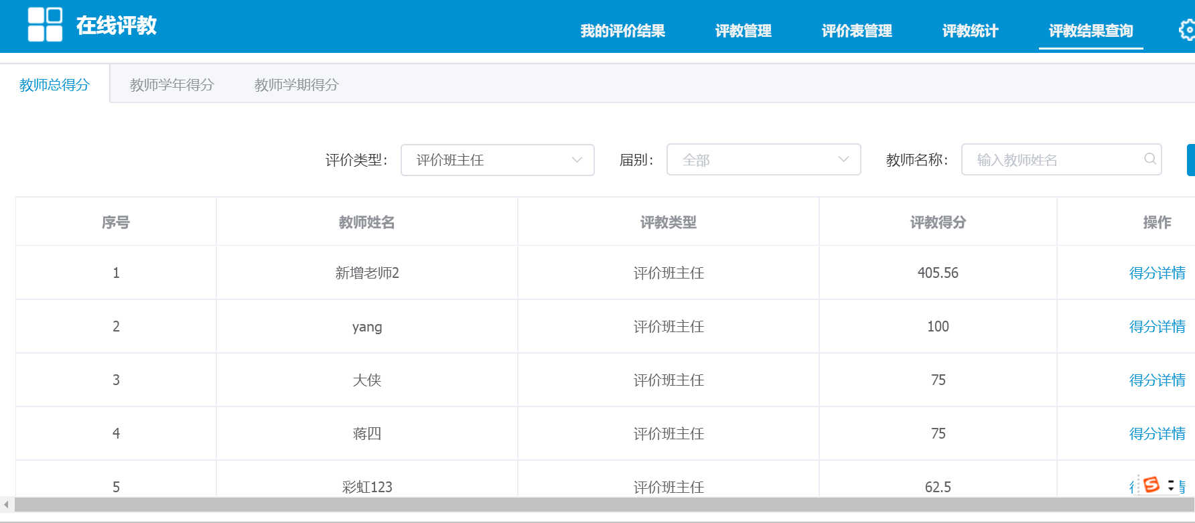Click 评价班主任 in row of 新增老师2
This screenshot has width=1195, height=523.
[x=669, y=273]
